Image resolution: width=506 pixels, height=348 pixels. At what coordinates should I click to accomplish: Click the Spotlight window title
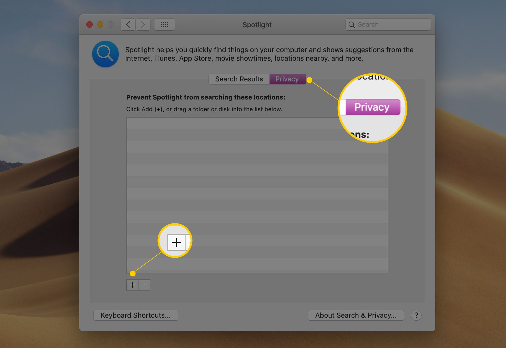[x=257, y=25]
